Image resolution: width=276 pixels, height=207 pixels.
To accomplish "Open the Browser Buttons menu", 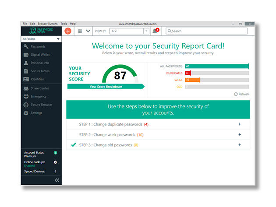I will (x=47, y=24).
